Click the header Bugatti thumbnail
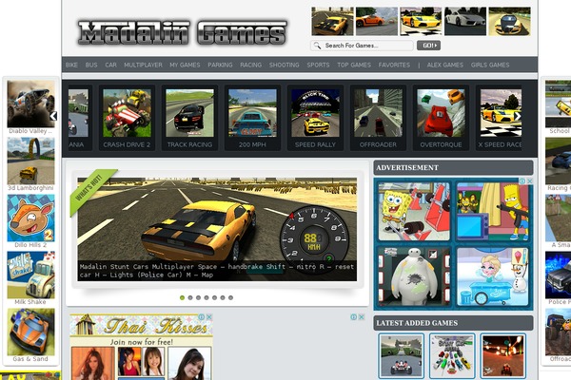 point(509,22)
